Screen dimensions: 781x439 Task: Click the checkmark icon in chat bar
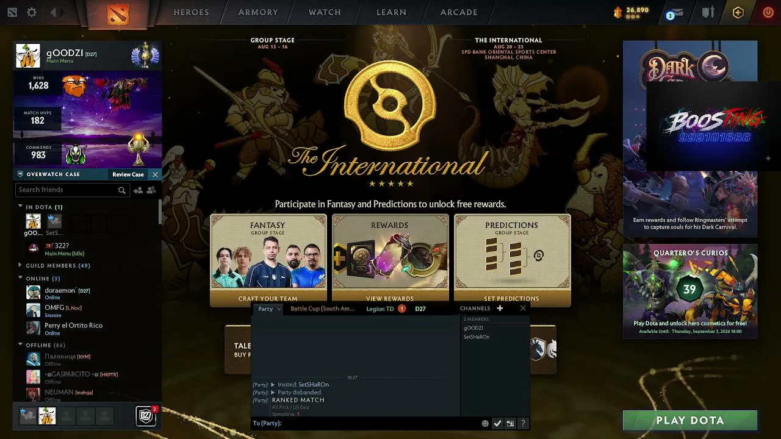tap(497, 423)
